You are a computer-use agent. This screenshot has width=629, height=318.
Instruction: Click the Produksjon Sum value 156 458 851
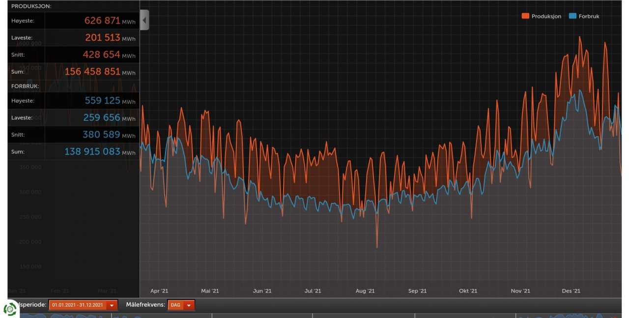(x=92, y=72)
